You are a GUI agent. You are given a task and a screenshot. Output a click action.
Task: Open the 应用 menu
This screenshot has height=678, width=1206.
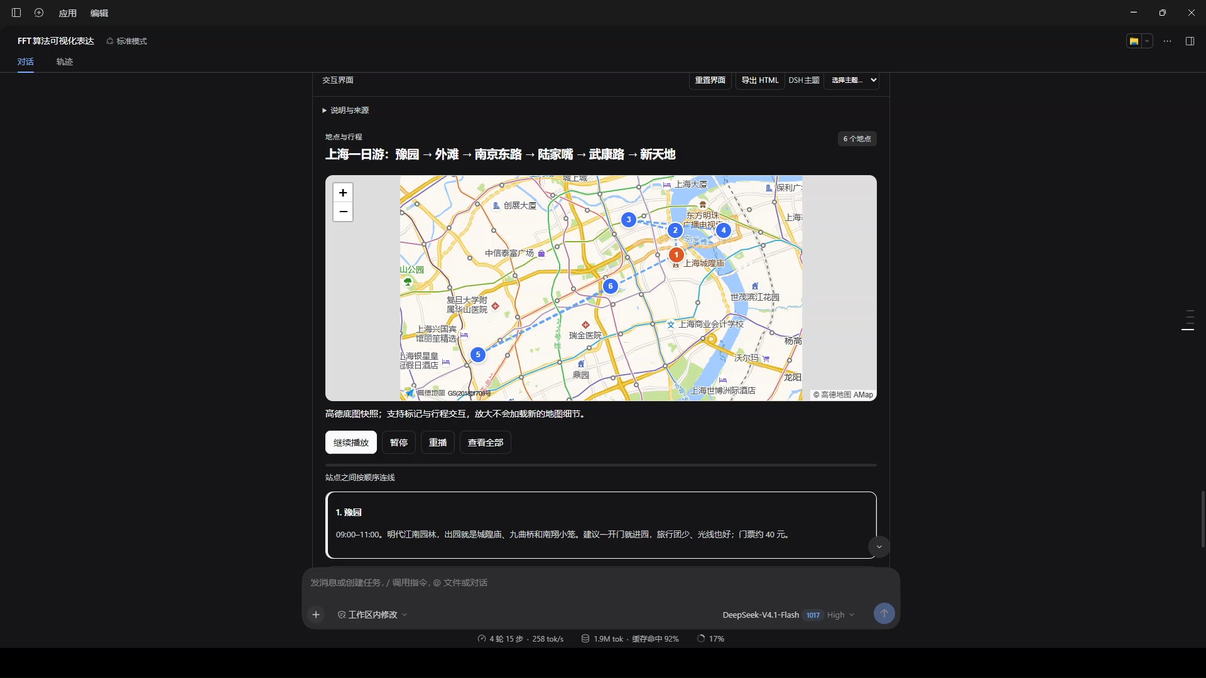[x=68, y=13]
